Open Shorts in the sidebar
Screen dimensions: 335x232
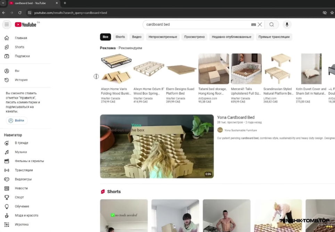point(25,47)
